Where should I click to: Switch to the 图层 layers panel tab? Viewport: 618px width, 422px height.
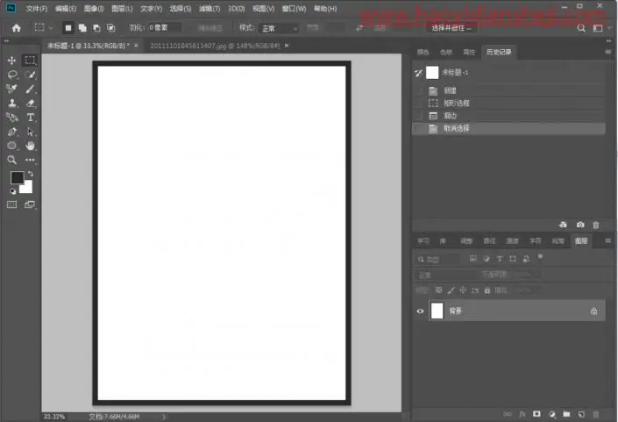[x=581, y=241]
